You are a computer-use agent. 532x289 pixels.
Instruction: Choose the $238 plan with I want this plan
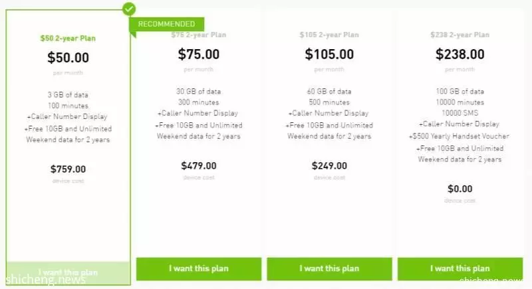point(460,268)
